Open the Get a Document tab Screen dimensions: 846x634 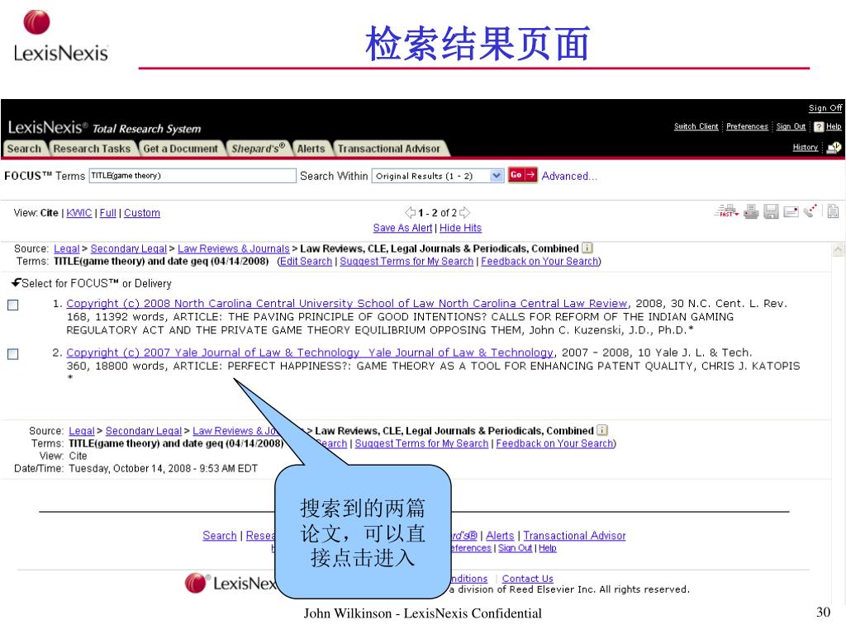181,149
